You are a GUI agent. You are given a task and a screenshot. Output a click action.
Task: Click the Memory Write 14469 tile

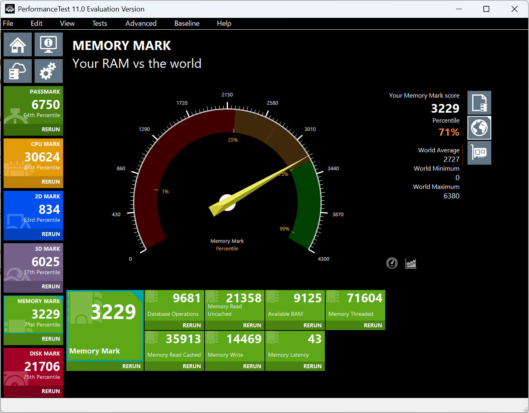pyautogui.click(x=235, y=346)
